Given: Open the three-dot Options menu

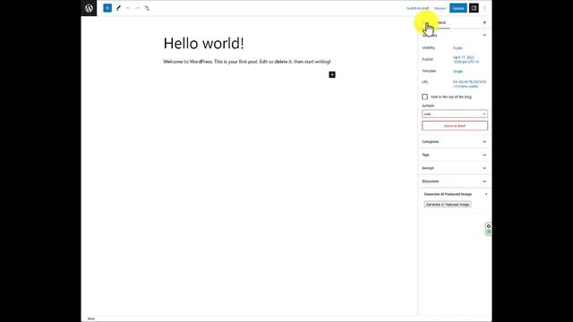Looking at the screenshot, I should pos(484,8).
